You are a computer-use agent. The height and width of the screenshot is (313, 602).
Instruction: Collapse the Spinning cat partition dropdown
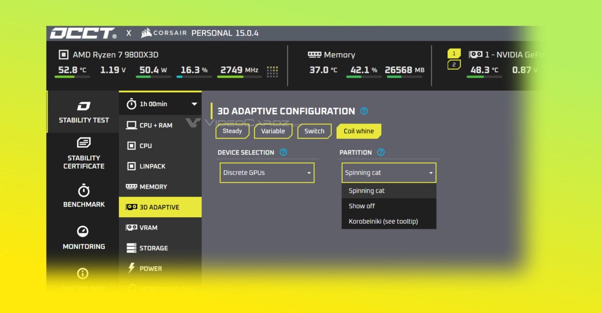coord(389,173)
